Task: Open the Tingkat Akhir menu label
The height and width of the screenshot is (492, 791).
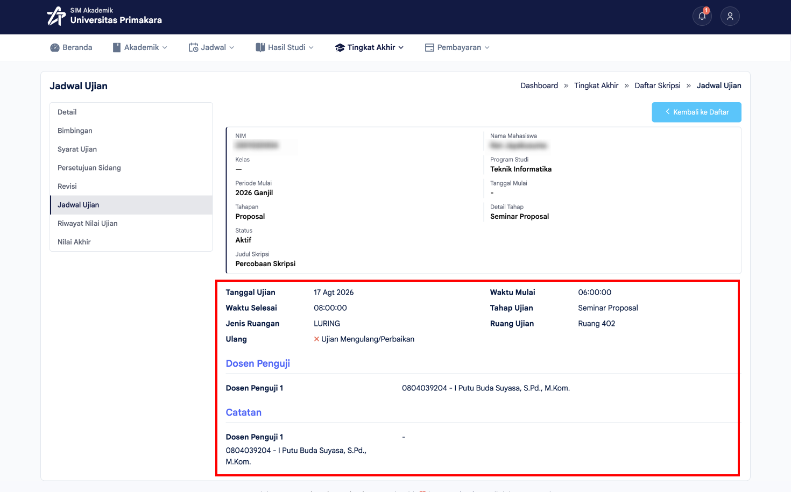Action: click(371, 47)
